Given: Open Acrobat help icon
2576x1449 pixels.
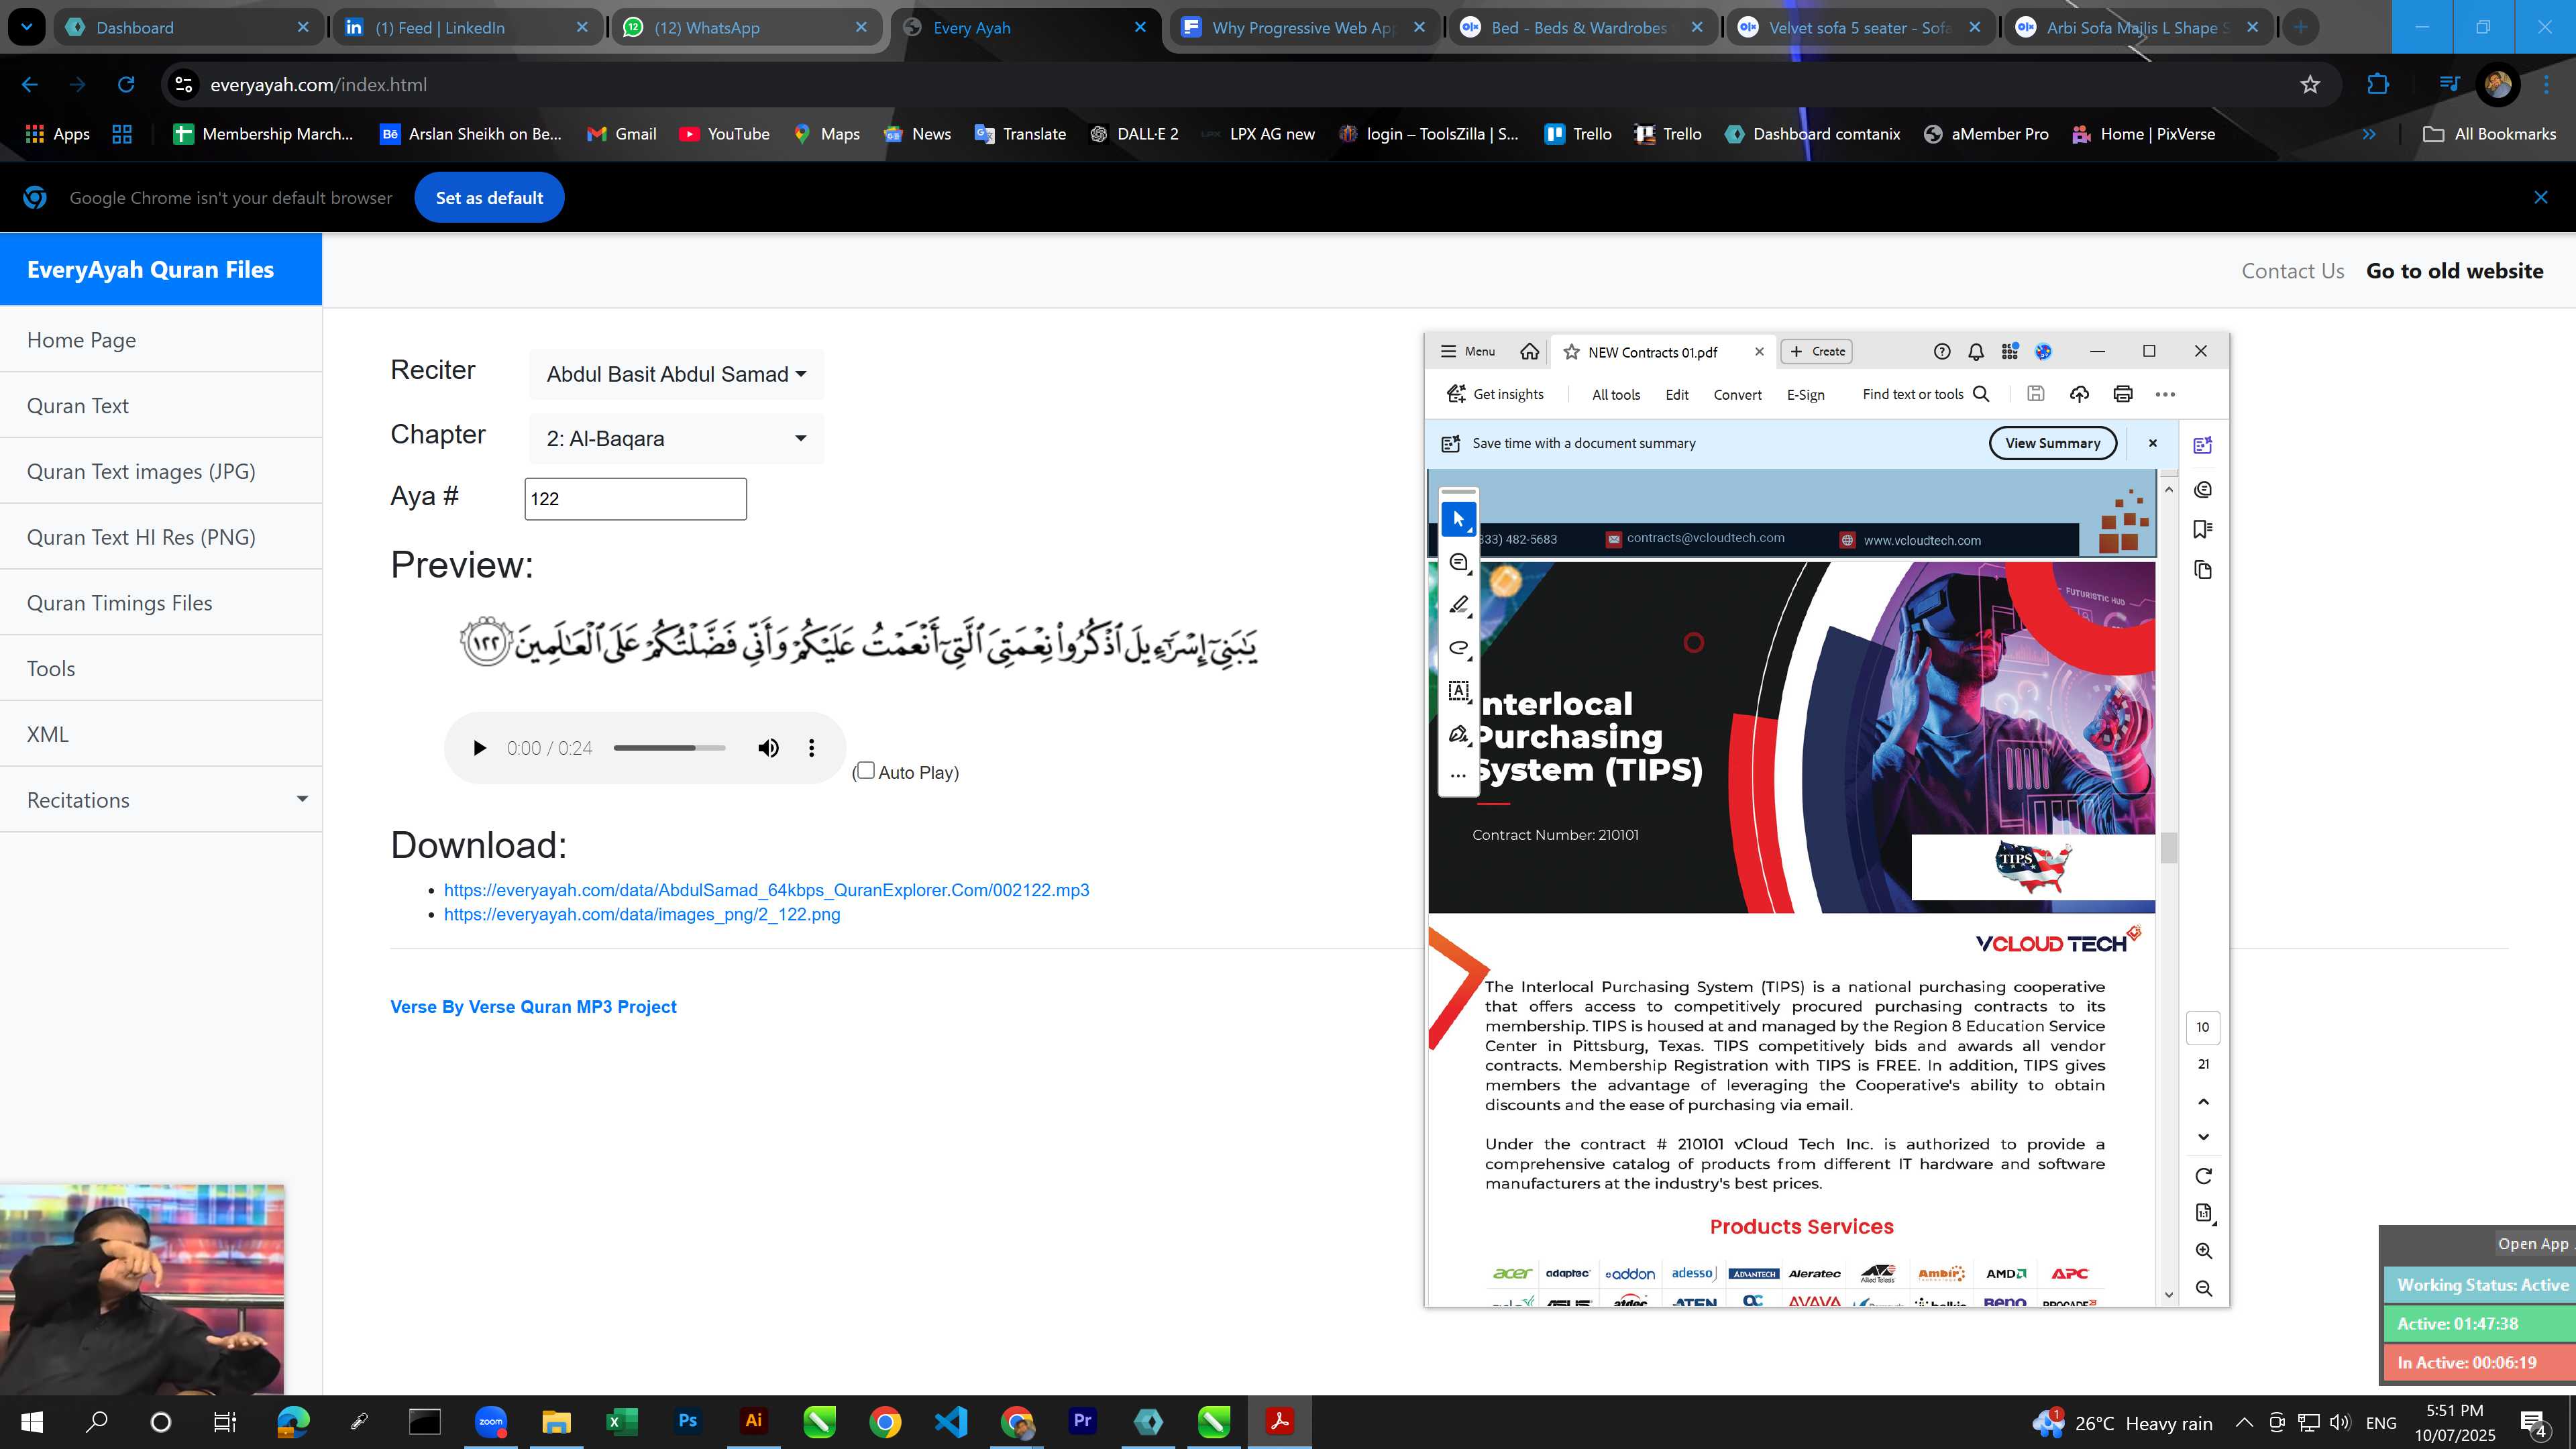Looking at the screenshot, I should (x=1942, y=351).
